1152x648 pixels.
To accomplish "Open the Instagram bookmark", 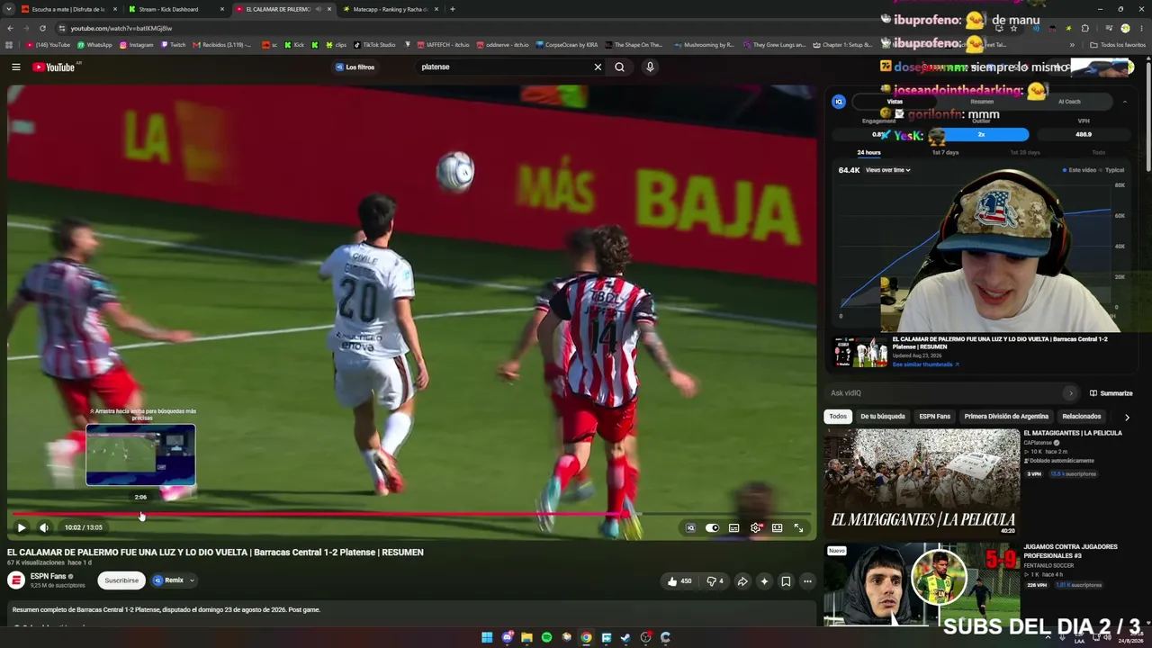I will tap(136, 44).
